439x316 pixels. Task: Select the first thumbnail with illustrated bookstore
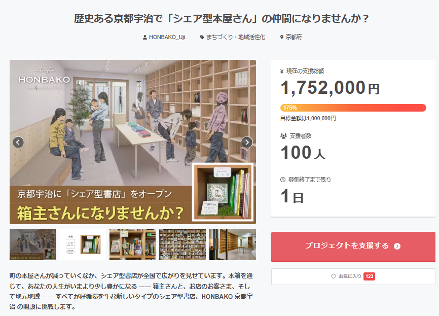32,244
